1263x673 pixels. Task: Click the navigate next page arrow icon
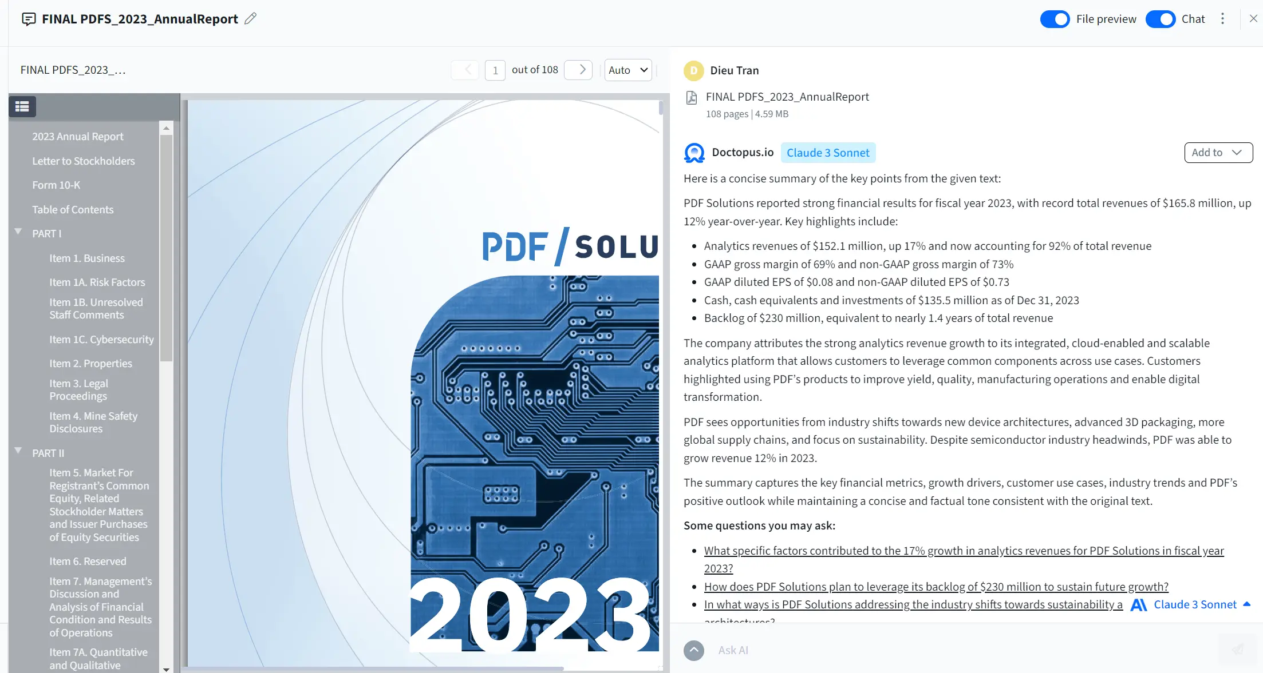click(x=582, y=69)
